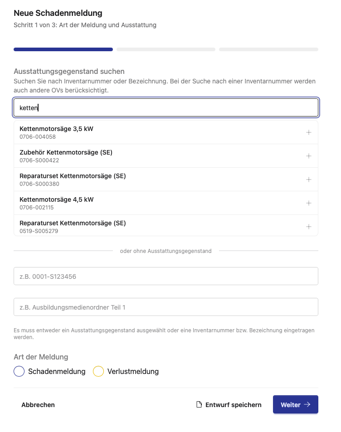Click into the search field containing 'ketten'
341x432 pixels.
point(166,107)
